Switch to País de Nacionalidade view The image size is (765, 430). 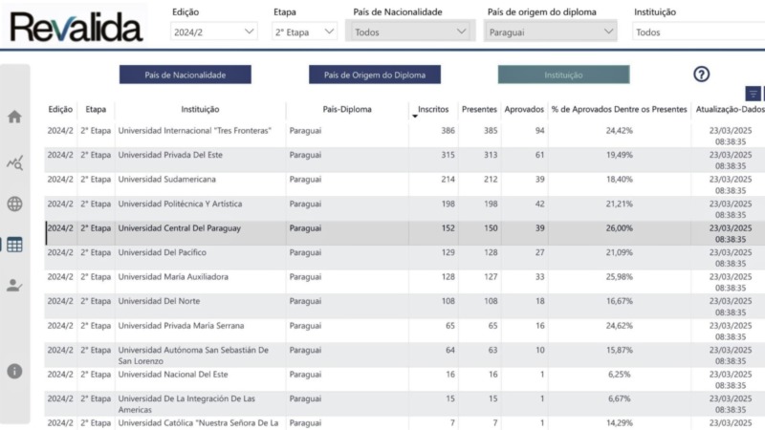click(186, 75)
